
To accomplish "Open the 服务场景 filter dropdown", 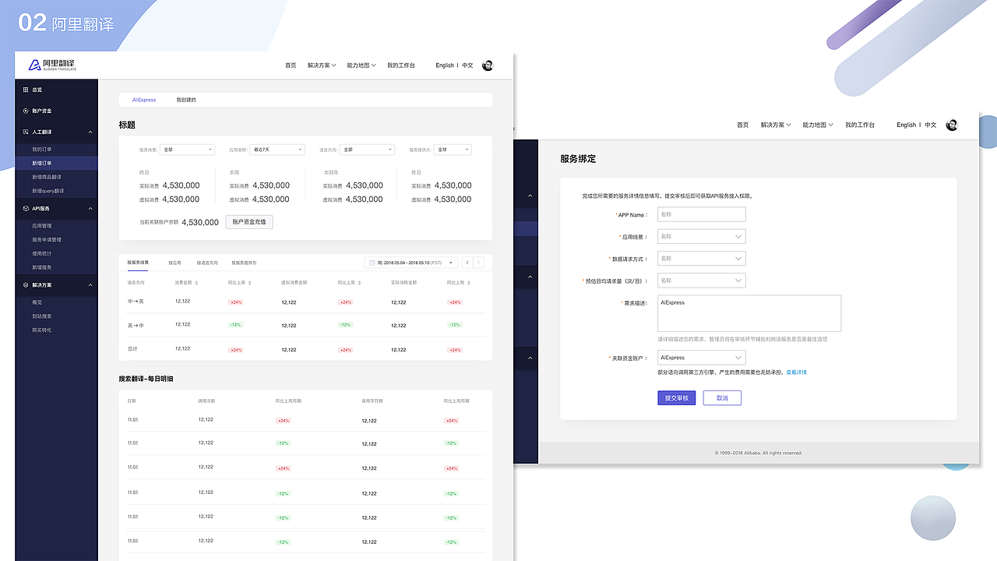I will [187, 150].
